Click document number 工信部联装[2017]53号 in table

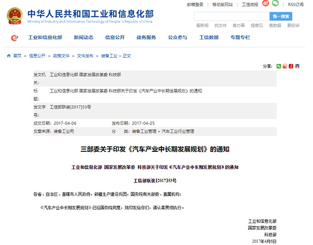pos(70,107)
